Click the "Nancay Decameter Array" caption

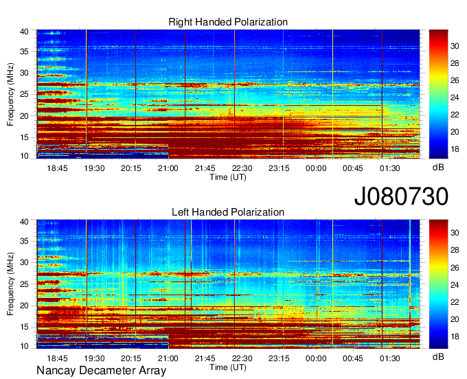click(x=101, y=371)
